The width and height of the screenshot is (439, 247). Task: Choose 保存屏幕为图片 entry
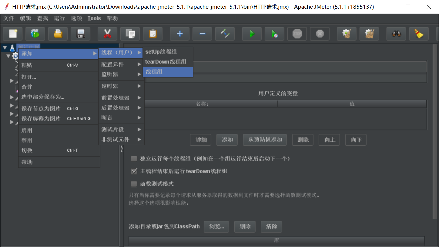click(59, 119)
